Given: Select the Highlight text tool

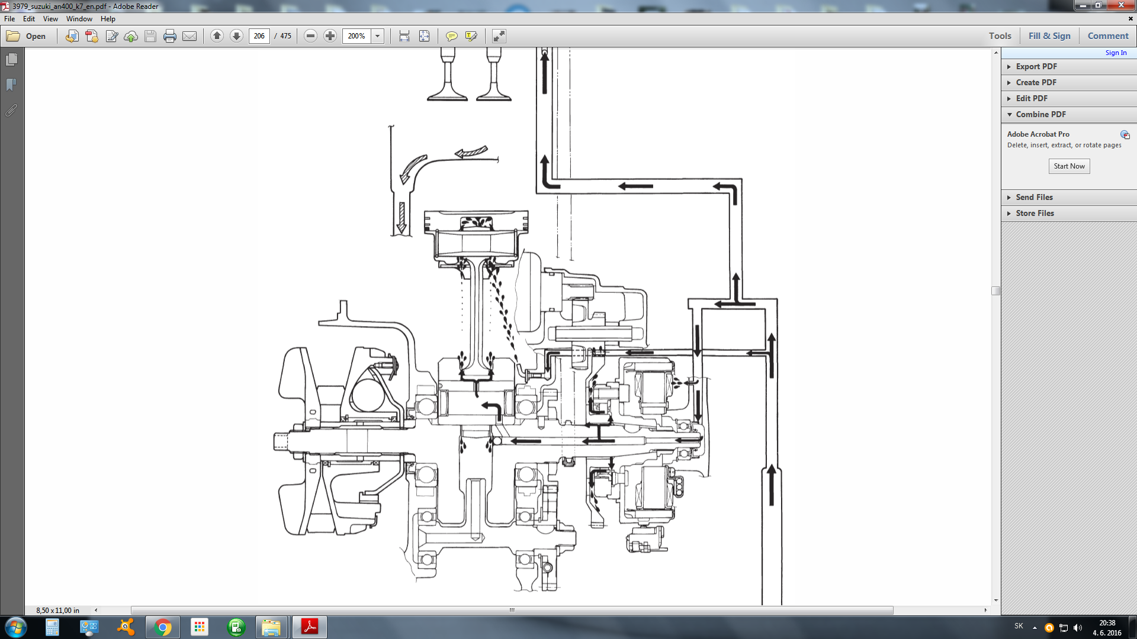Looking at the screenshot, I should click(x=471, y=36).
